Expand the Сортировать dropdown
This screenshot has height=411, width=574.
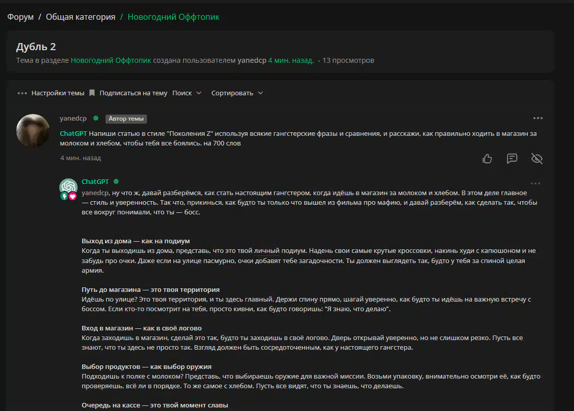(237, 93)
